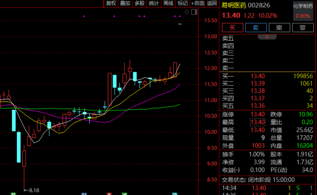This screenshot has width=317, height=195.
Task: Click the 易明医药 stock name
Action: tap(234, 5)
